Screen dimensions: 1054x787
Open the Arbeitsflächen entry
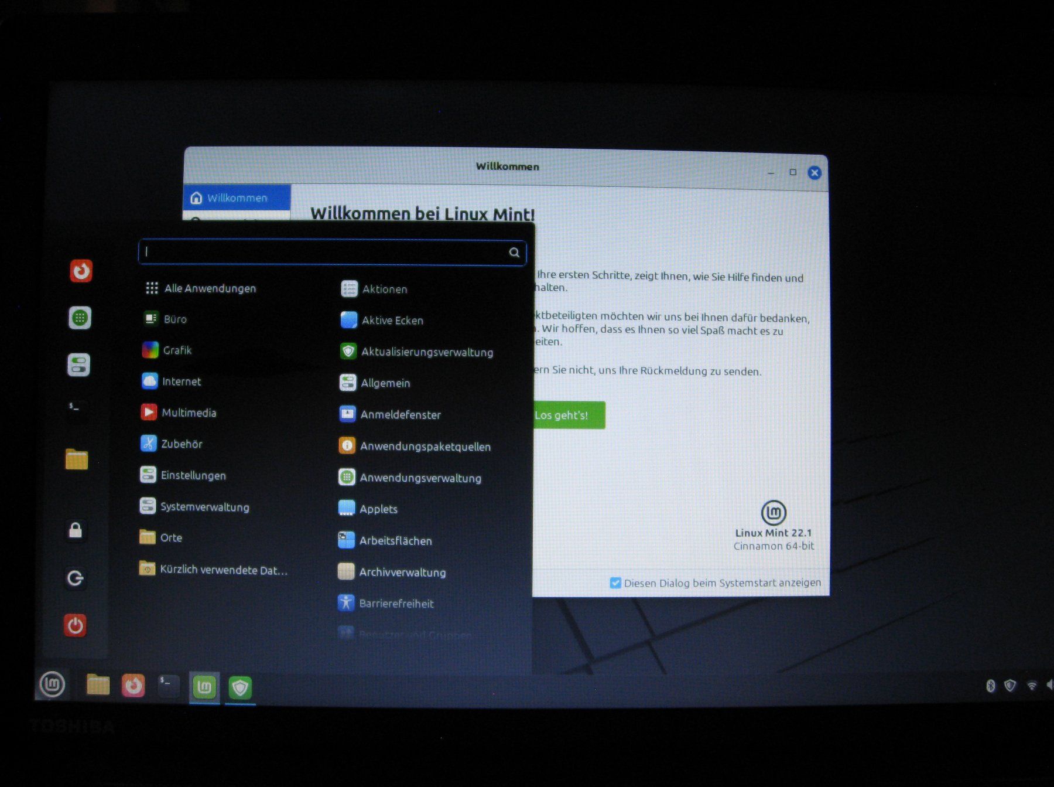385,541
